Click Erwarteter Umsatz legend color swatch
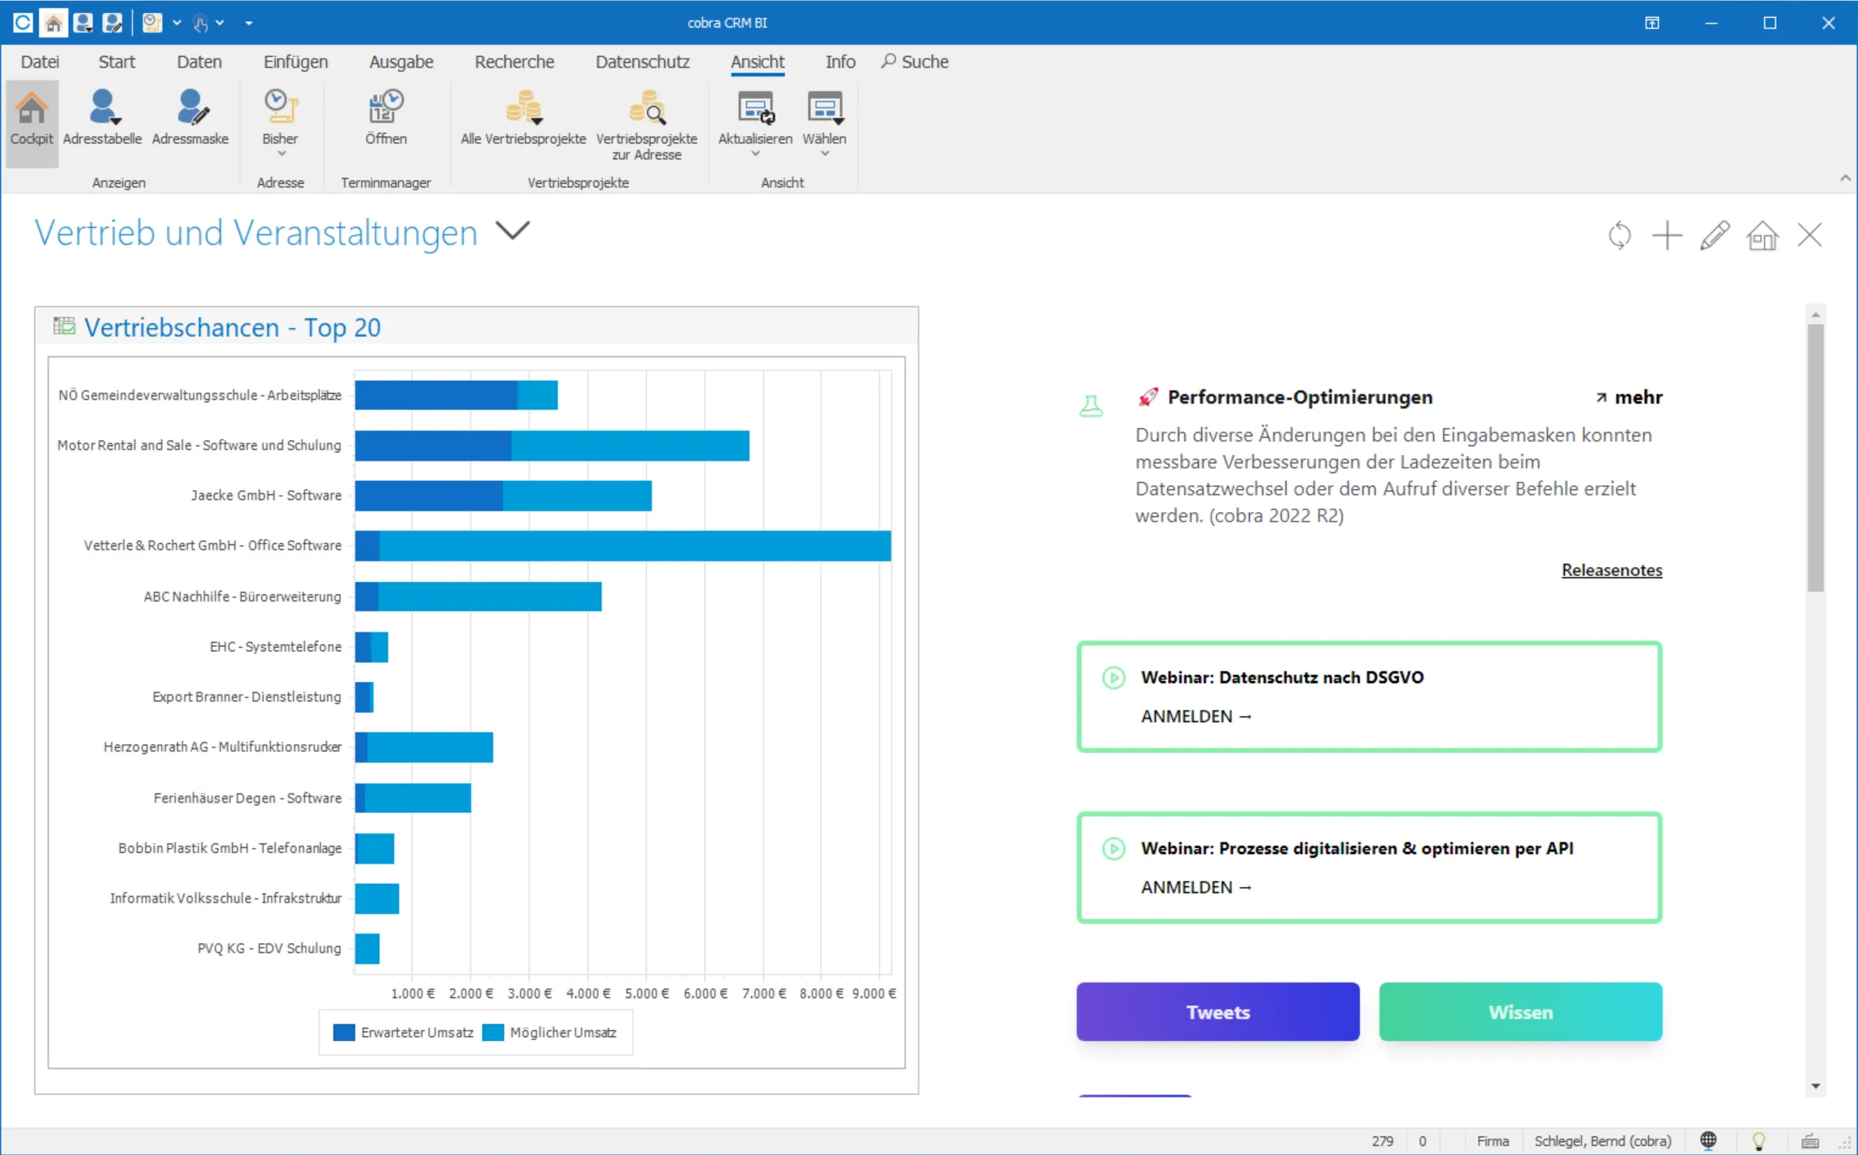1858x1155 pixels. pyautogui.click(x=344, y=1032)
